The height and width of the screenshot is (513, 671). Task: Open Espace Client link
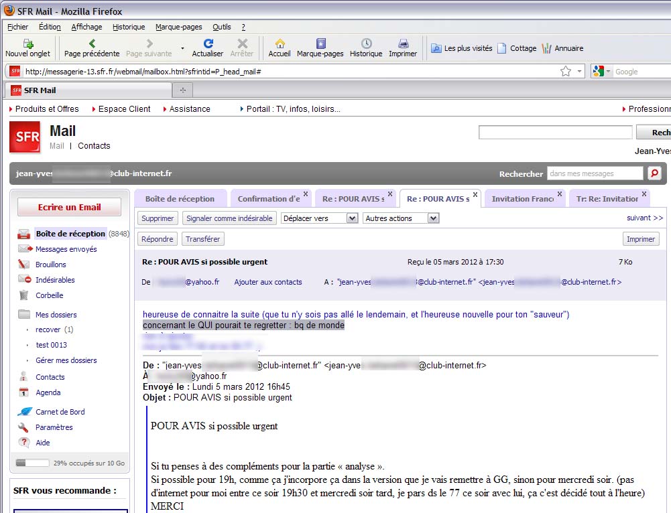coord(124,109)
